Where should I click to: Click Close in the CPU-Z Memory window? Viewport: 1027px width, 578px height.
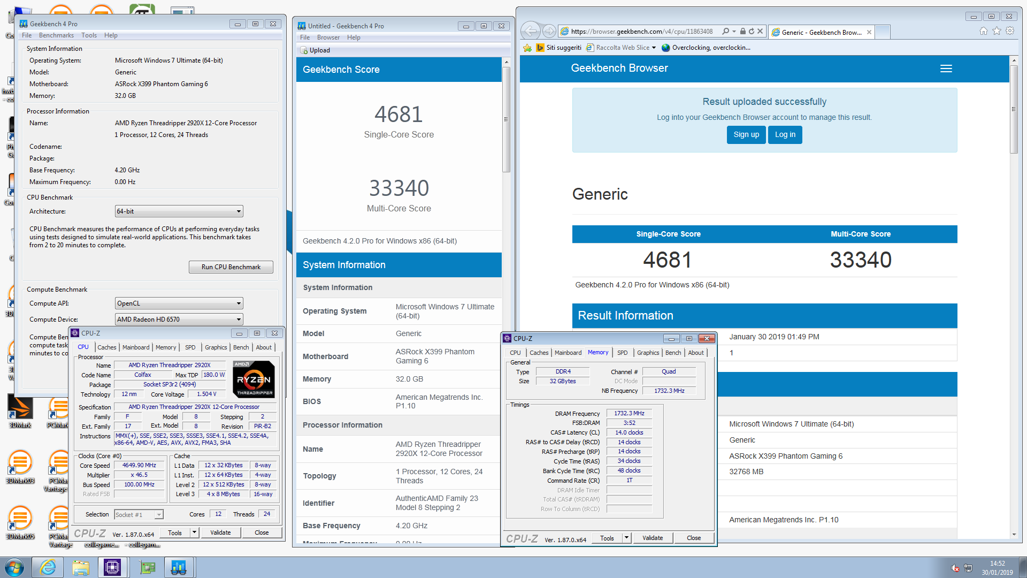pyautogui.click(x=694, y=538)
